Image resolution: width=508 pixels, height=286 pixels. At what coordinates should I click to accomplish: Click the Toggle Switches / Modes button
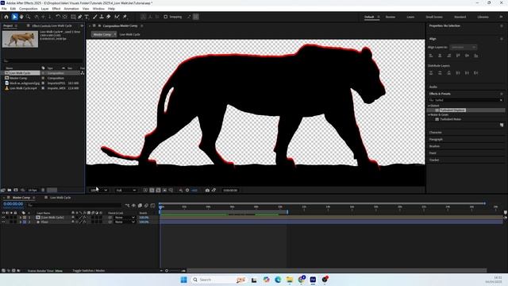88,270
